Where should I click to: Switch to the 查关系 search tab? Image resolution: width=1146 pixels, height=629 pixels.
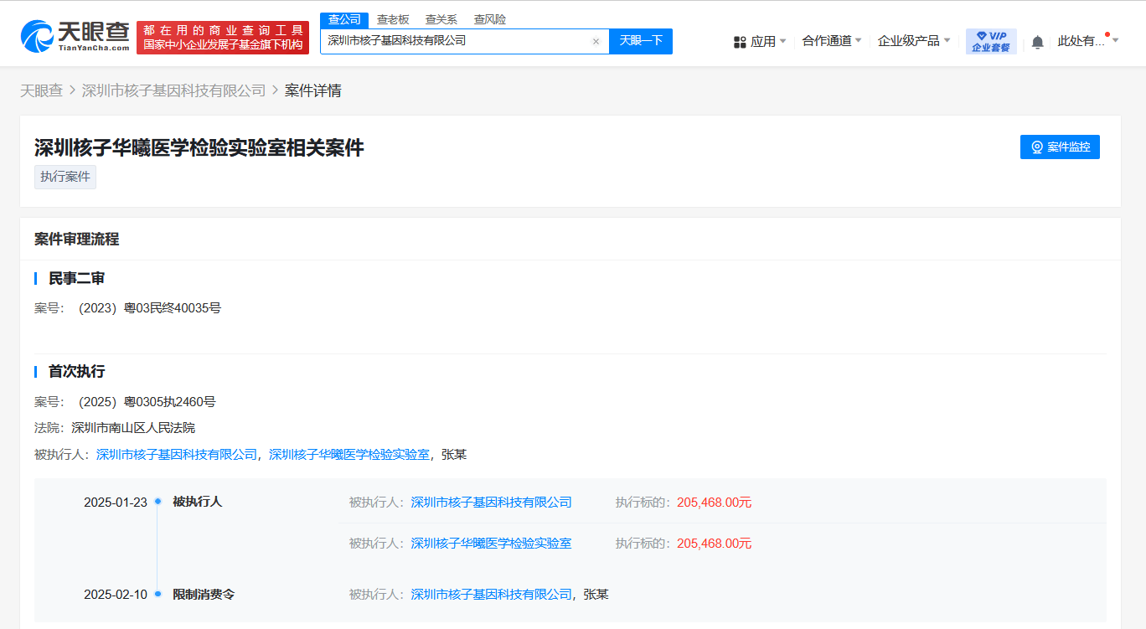pos(441,19)
